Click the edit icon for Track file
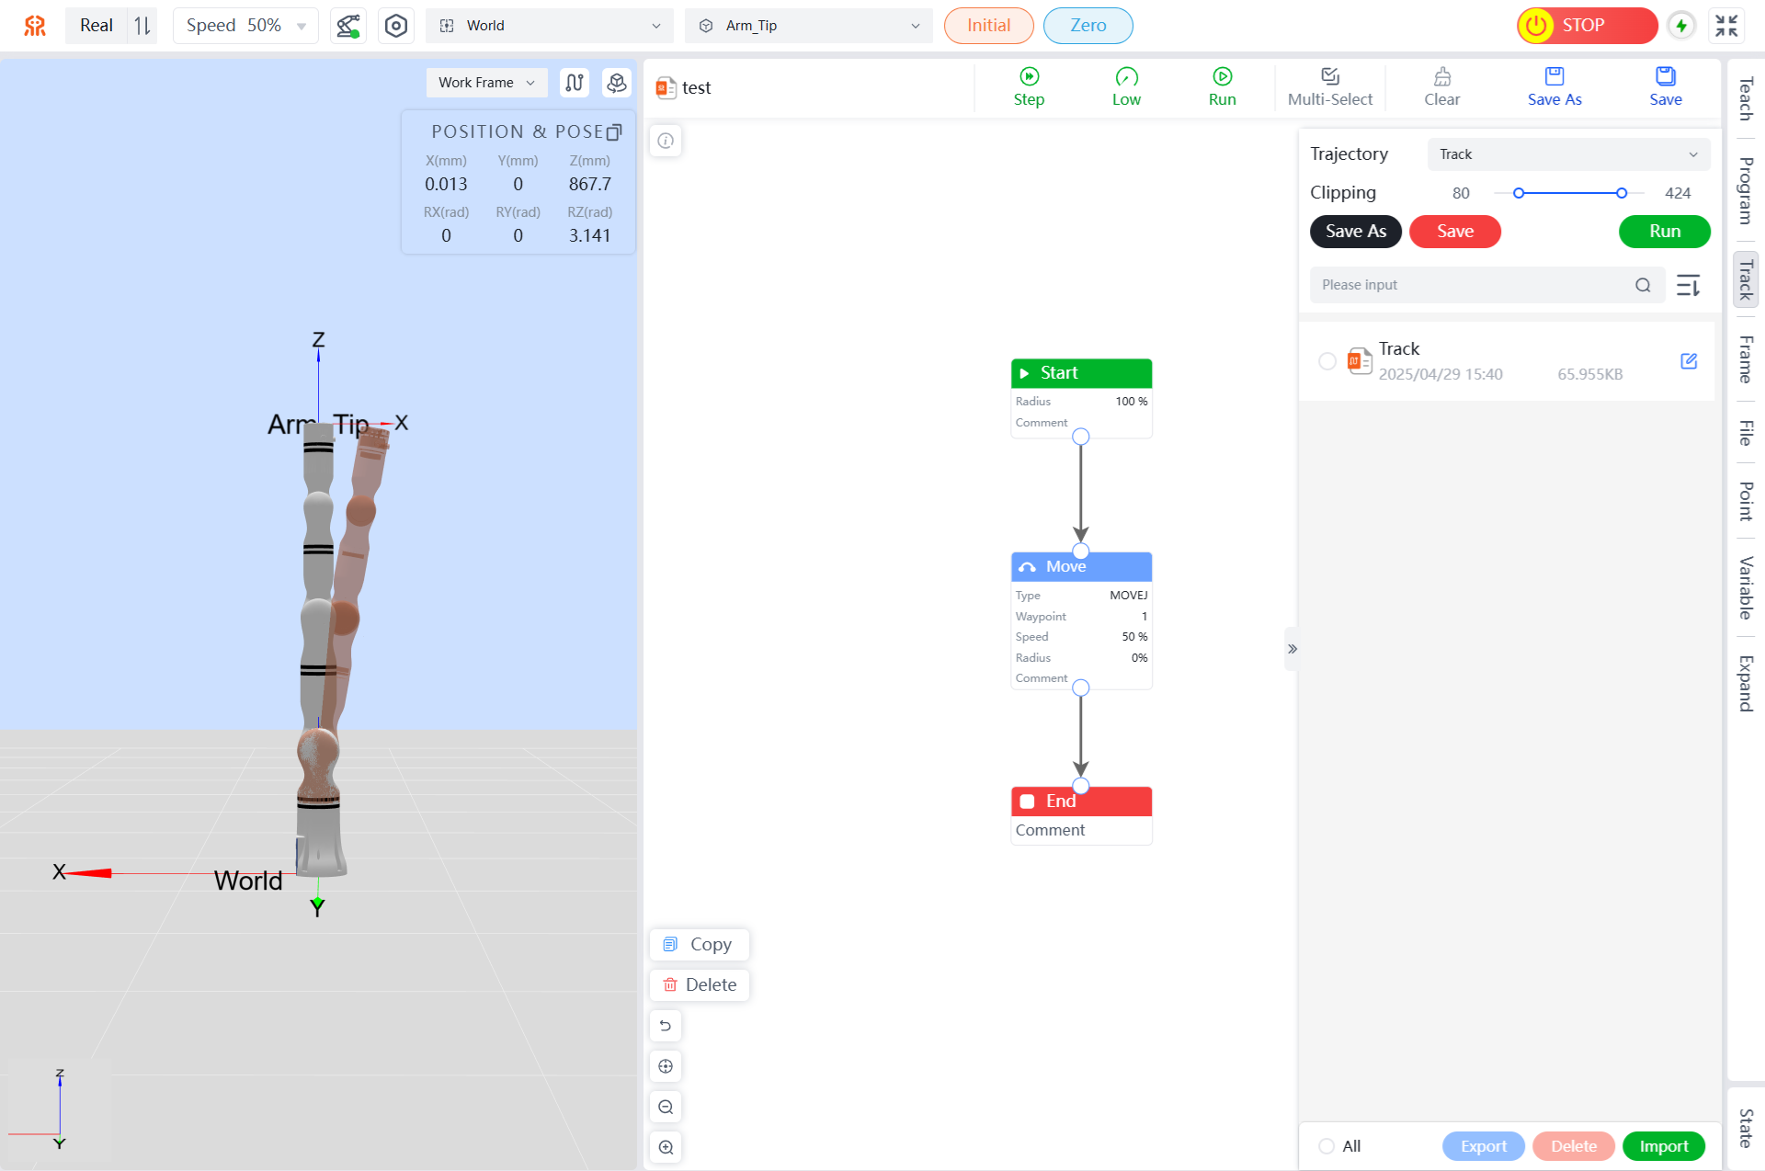Image resolution: width=1765 pixels, height=1171 pixels. pos(1689,361)
